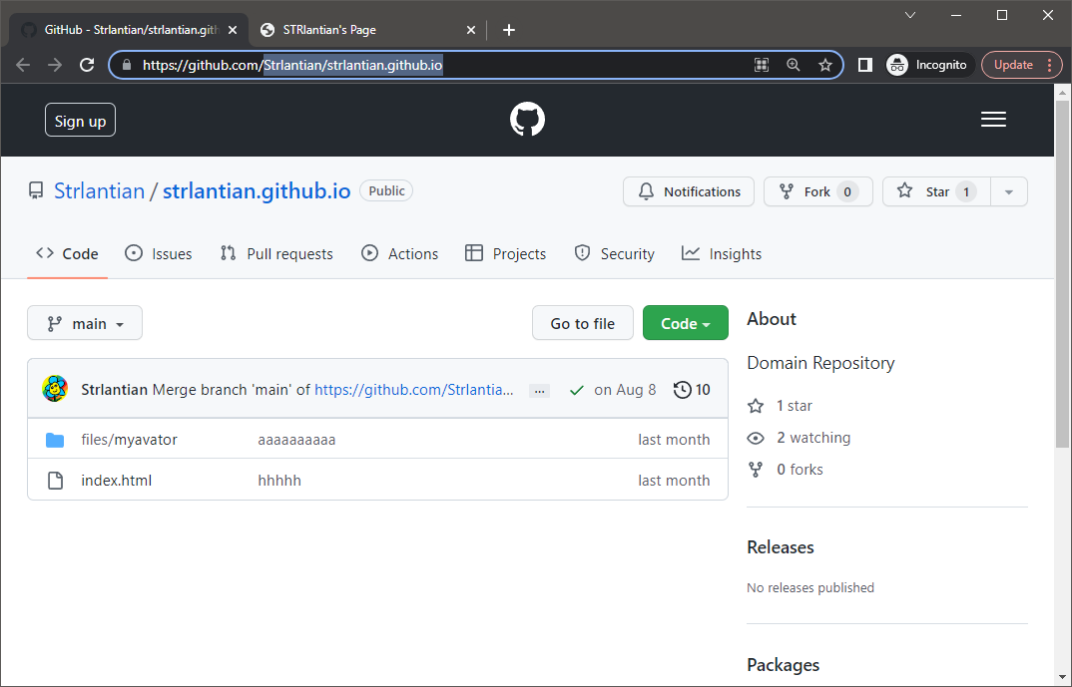The image size is (1072, 687).
Task: Open the main branch selector dropdown
Action: (85, 323)
